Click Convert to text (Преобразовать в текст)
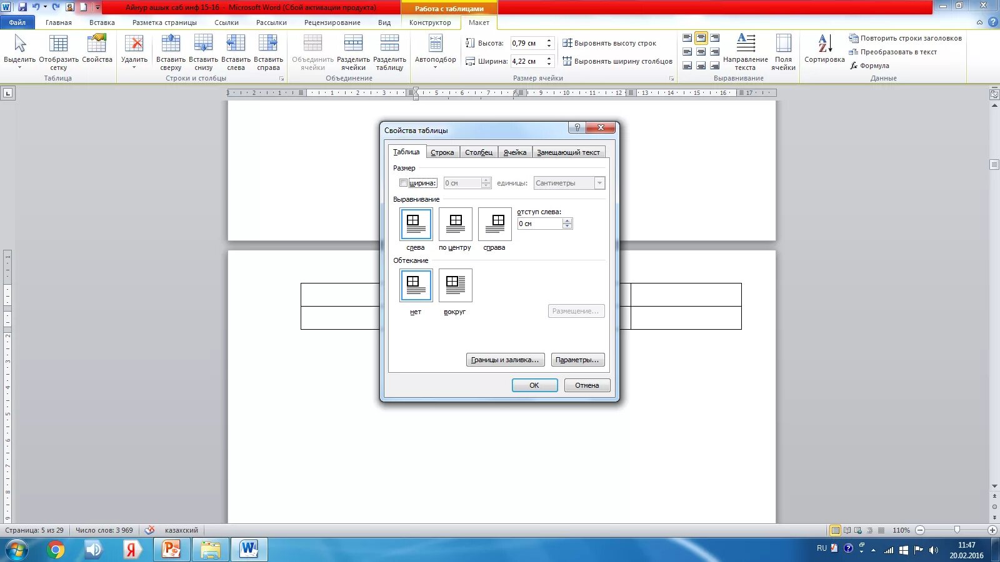This screenshot has height=562, width=1000. pyautogui.click(x=892, y=52)
